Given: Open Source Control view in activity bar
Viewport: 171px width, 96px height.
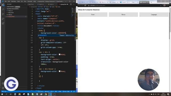Looking at the screenshot, I should [3, 14].
